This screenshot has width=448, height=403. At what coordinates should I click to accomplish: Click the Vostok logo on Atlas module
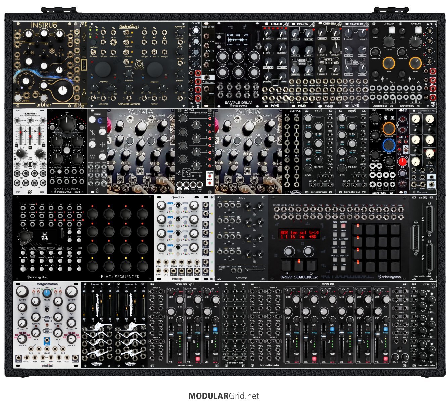(241, 278)
